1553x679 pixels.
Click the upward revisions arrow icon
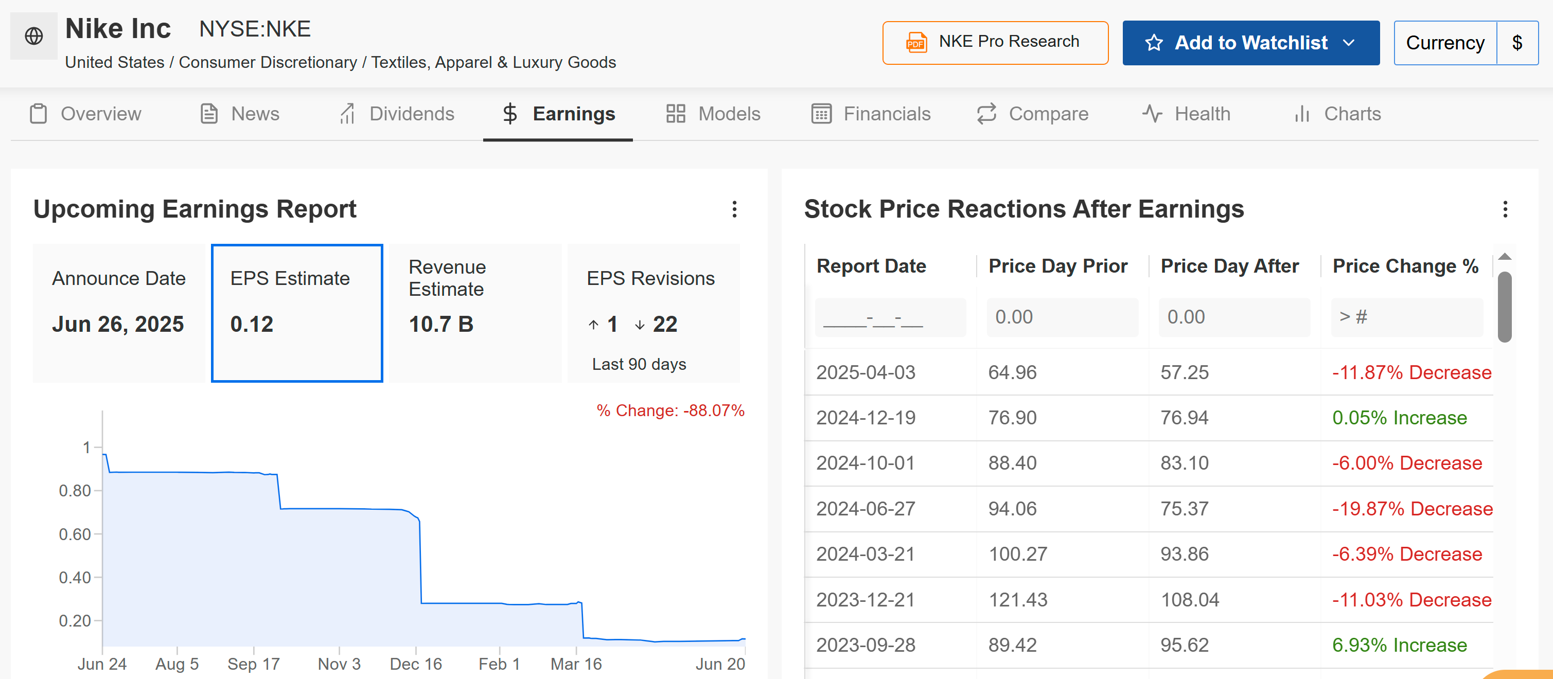(x=594, y=325)
